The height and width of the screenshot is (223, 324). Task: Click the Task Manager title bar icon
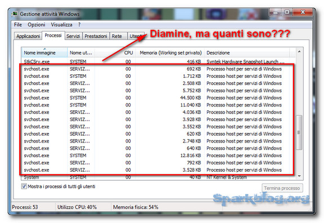click(15, 14)
